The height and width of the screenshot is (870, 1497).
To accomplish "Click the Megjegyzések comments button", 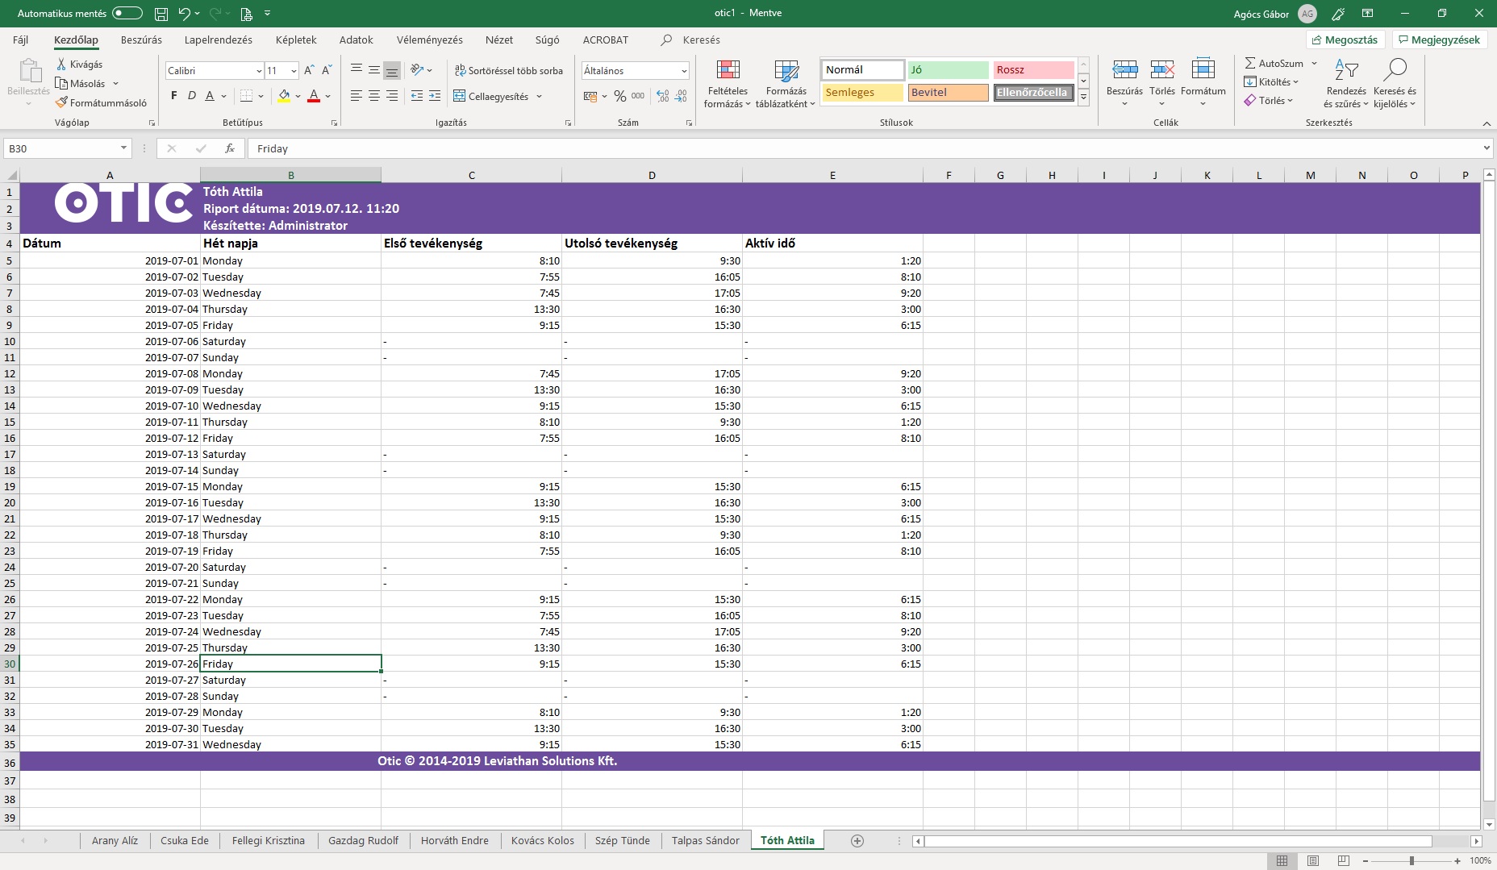I will coord(1439,40).
